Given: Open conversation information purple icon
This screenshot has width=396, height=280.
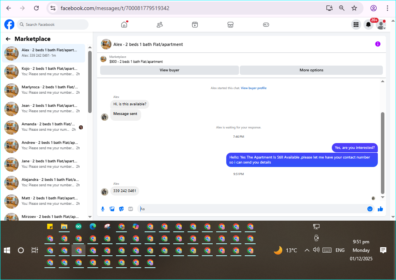Looking at the screenshot, I should pos(377,44).
